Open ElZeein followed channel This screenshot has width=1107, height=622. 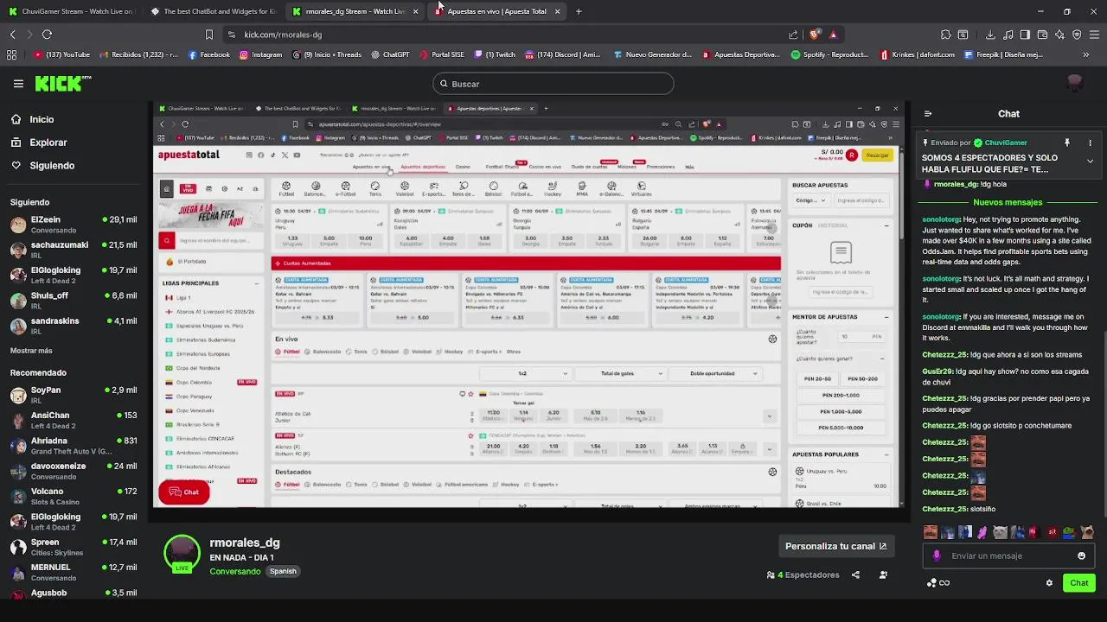[x=74, y=225]
